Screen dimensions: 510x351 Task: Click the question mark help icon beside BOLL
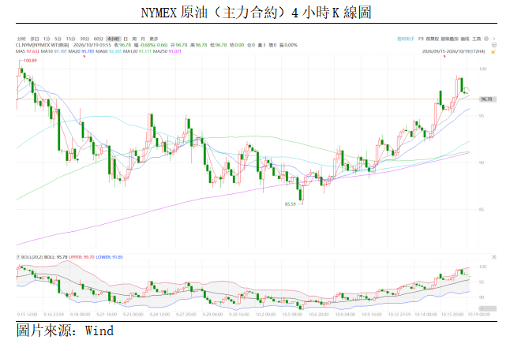click(x=18, y=257)
